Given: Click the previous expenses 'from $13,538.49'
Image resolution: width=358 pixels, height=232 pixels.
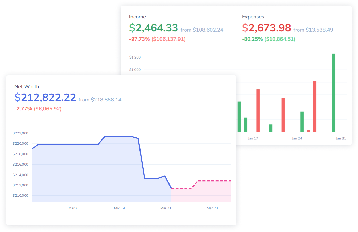Looking at the screenshot, I should pyautogui.click(x=313, y=30).
